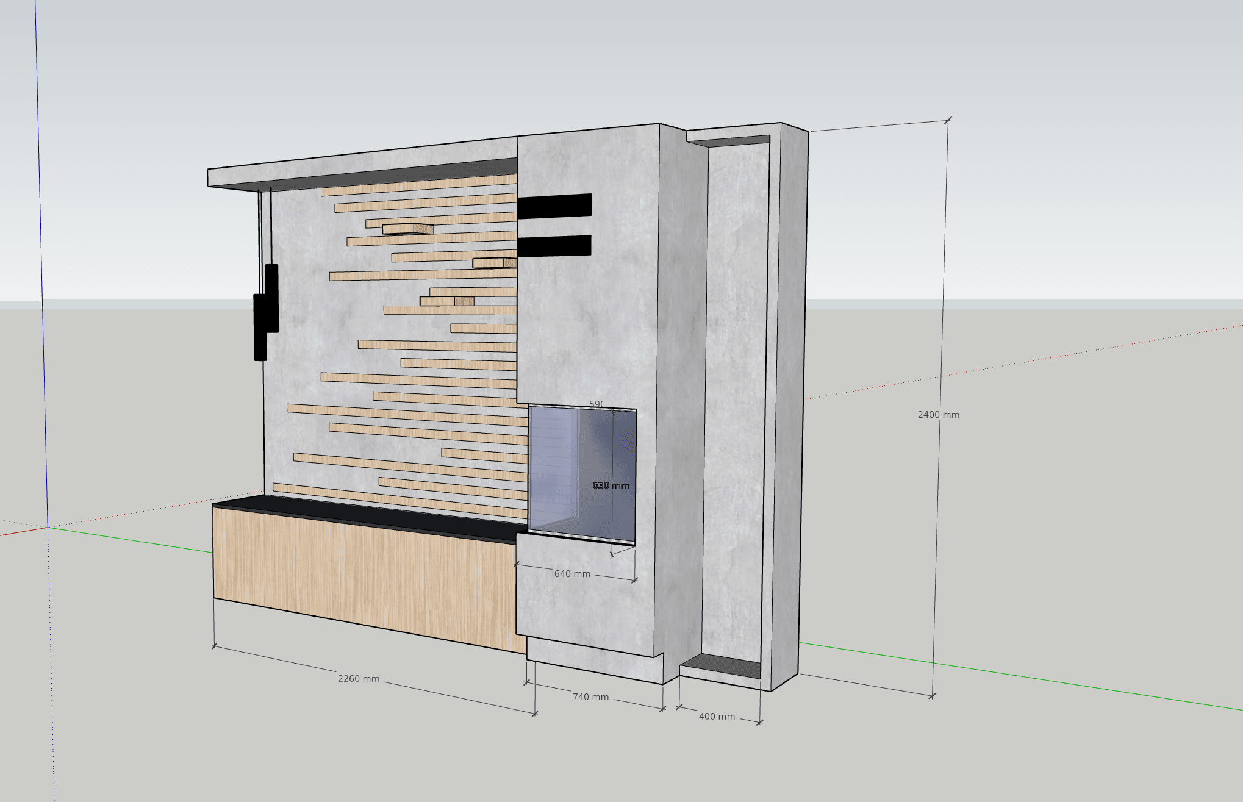Click the 740 mm dimension label
Image resolution: width=1243 pixels, height=802 pixels.
click(590, 697)
